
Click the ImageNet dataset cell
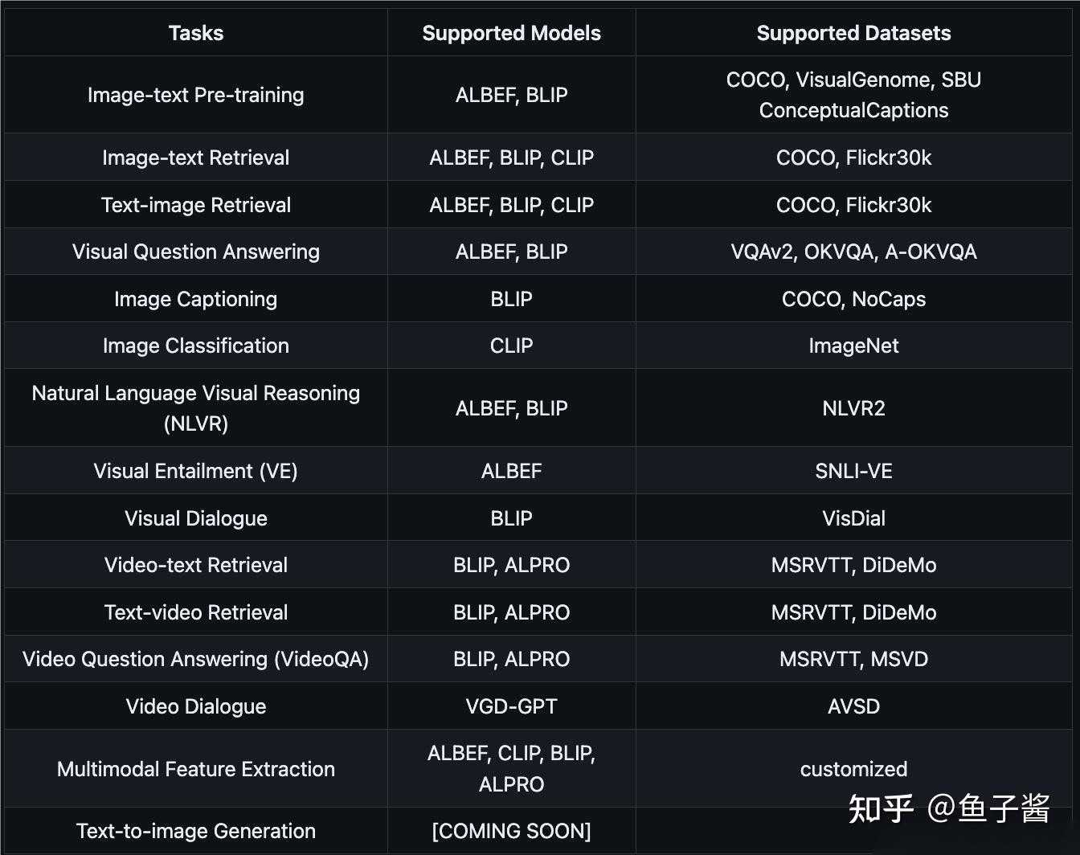point(853,346)
